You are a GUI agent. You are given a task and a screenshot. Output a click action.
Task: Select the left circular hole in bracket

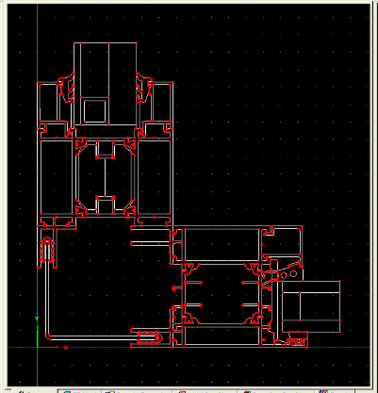click(x=284, y=275)
